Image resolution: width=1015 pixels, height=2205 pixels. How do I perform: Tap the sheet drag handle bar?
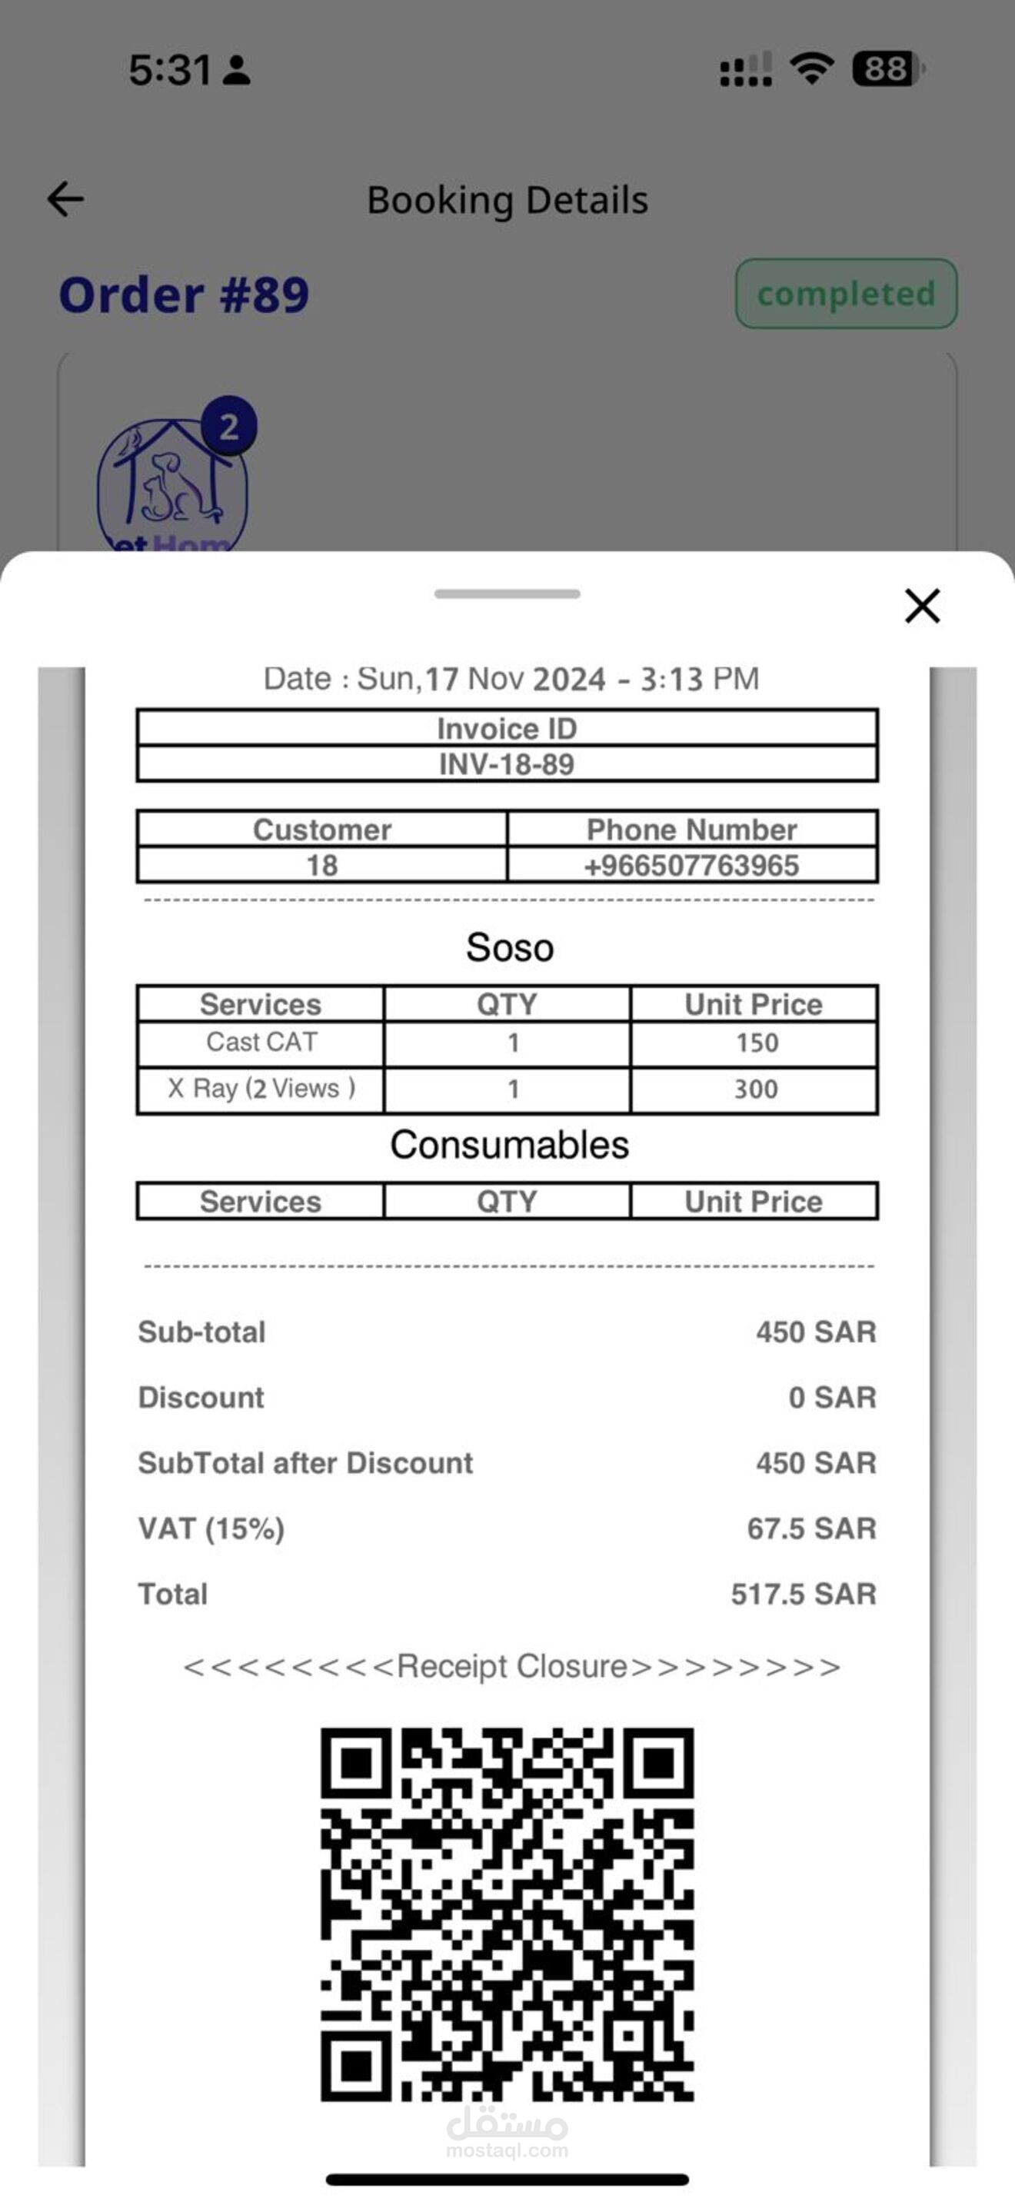507,594
